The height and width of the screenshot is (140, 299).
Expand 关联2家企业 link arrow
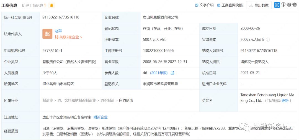click(x=81, y=37)
